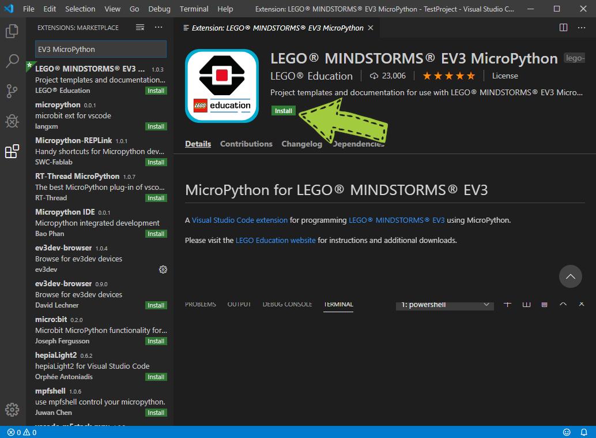Switch to the DEBUG CONSOLE tab
This screenshot has width=596, height=438.
[288, 305]
